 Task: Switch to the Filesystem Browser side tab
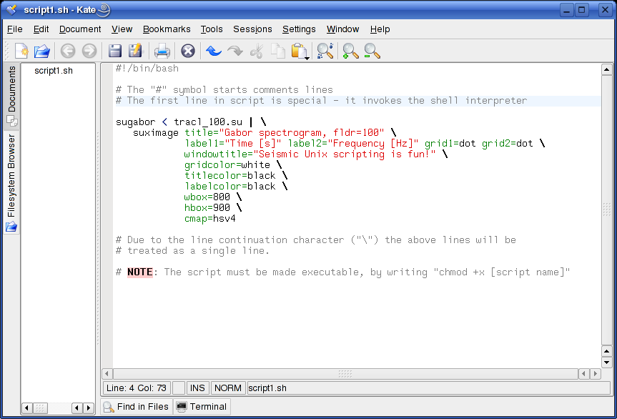click(11, 182)
